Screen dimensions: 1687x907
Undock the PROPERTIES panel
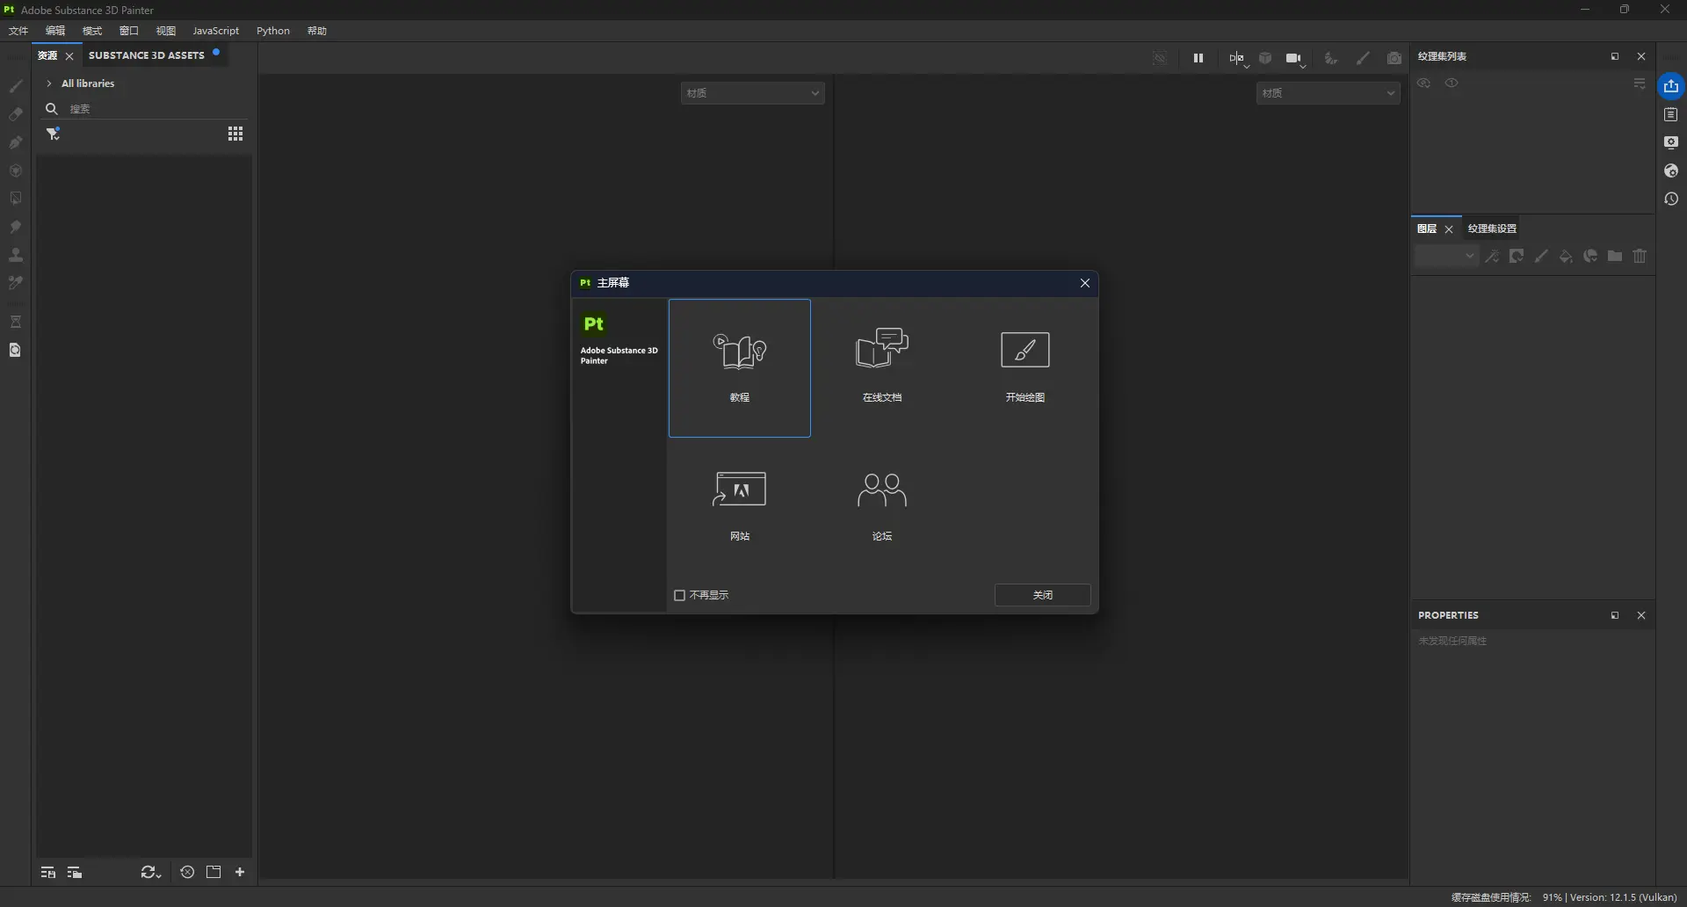1614,616
